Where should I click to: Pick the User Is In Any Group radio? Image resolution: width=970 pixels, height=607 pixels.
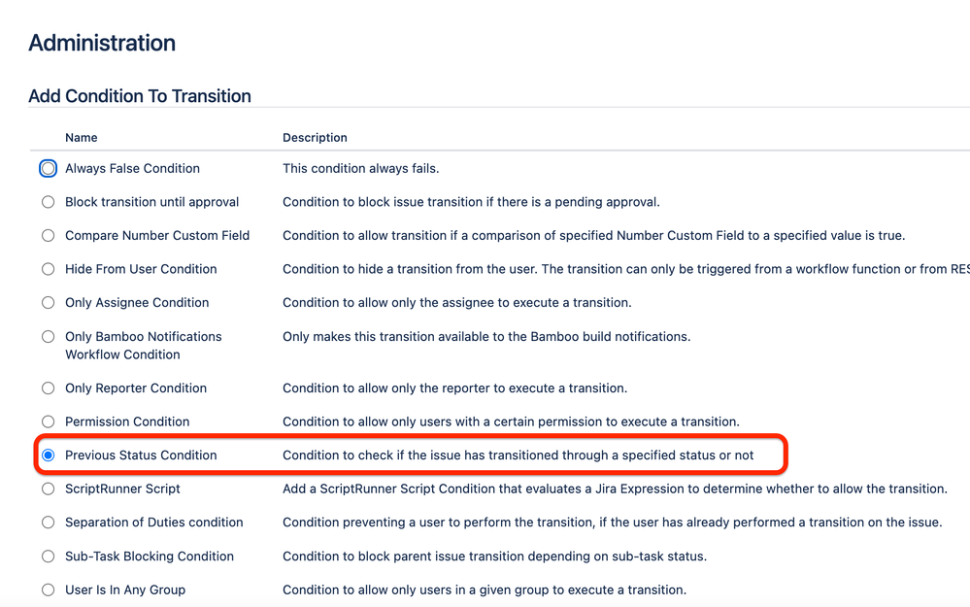[48, 590]
